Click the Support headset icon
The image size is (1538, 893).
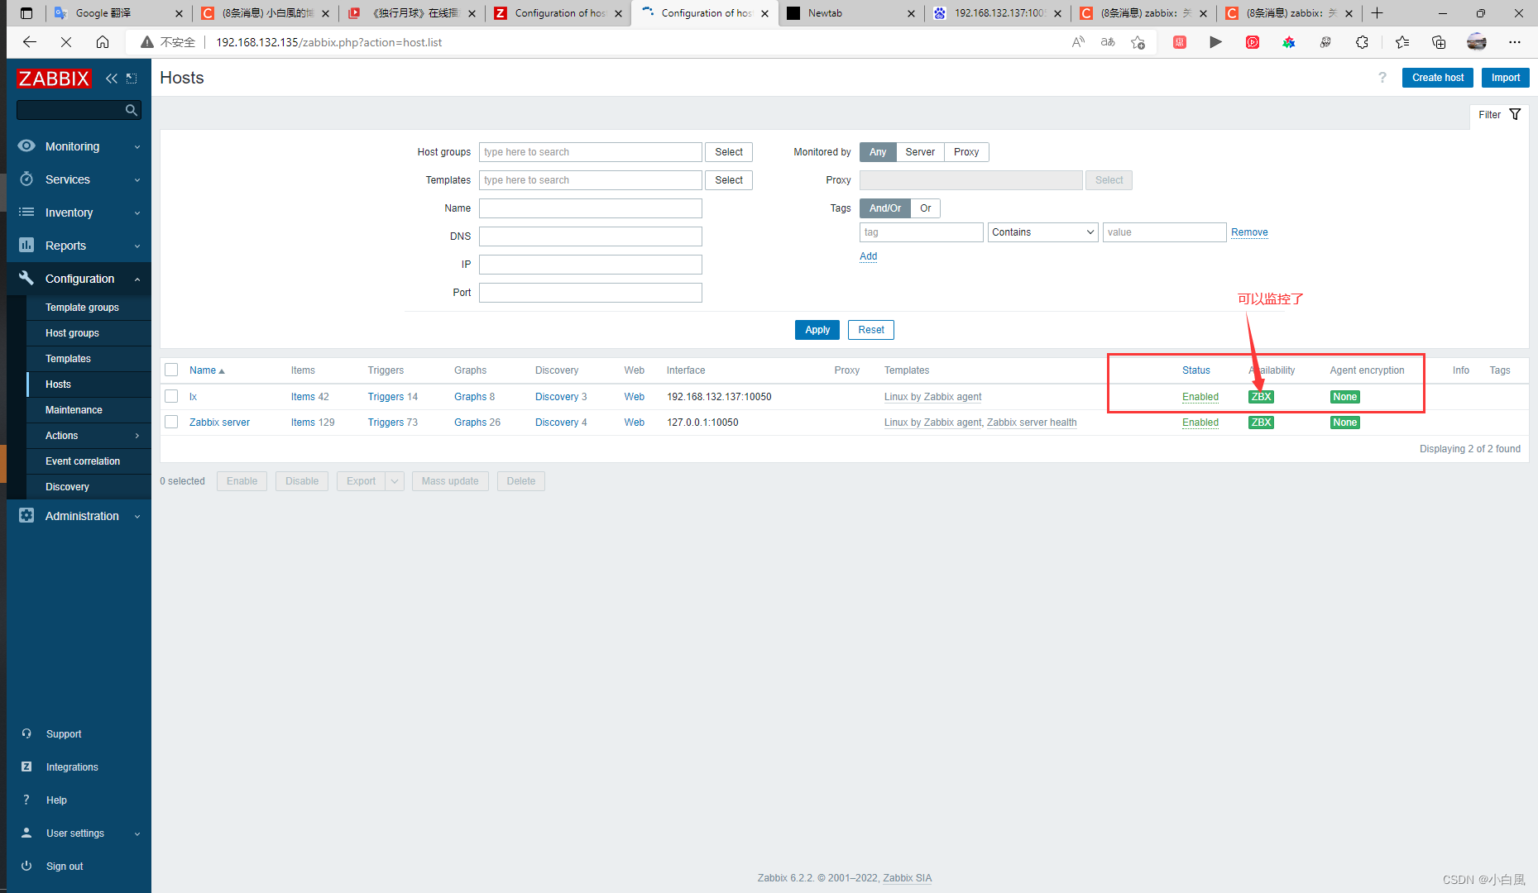pyautogui.click(x=26, y=733)
